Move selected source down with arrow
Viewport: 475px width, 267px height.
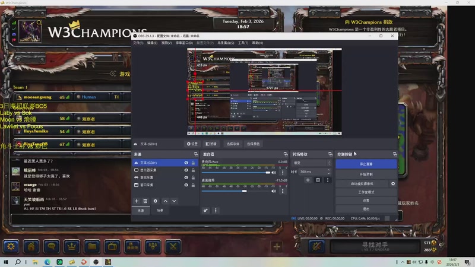174,201
